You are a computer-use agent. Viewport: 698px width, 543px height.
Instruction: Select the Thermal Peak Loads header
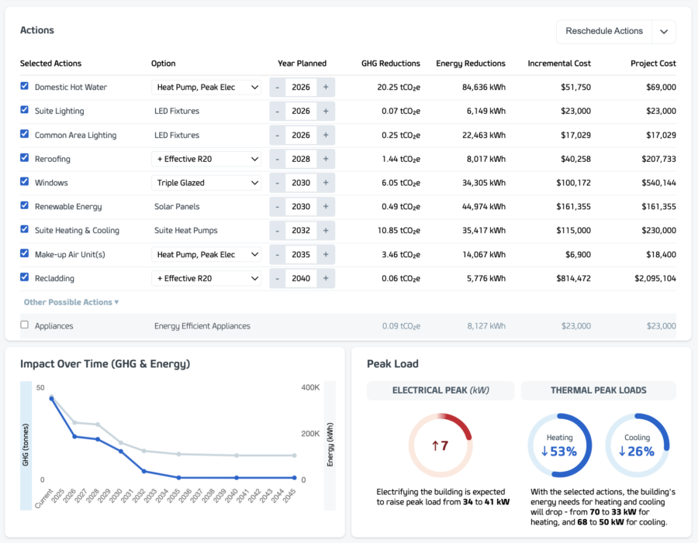[598, 390]
